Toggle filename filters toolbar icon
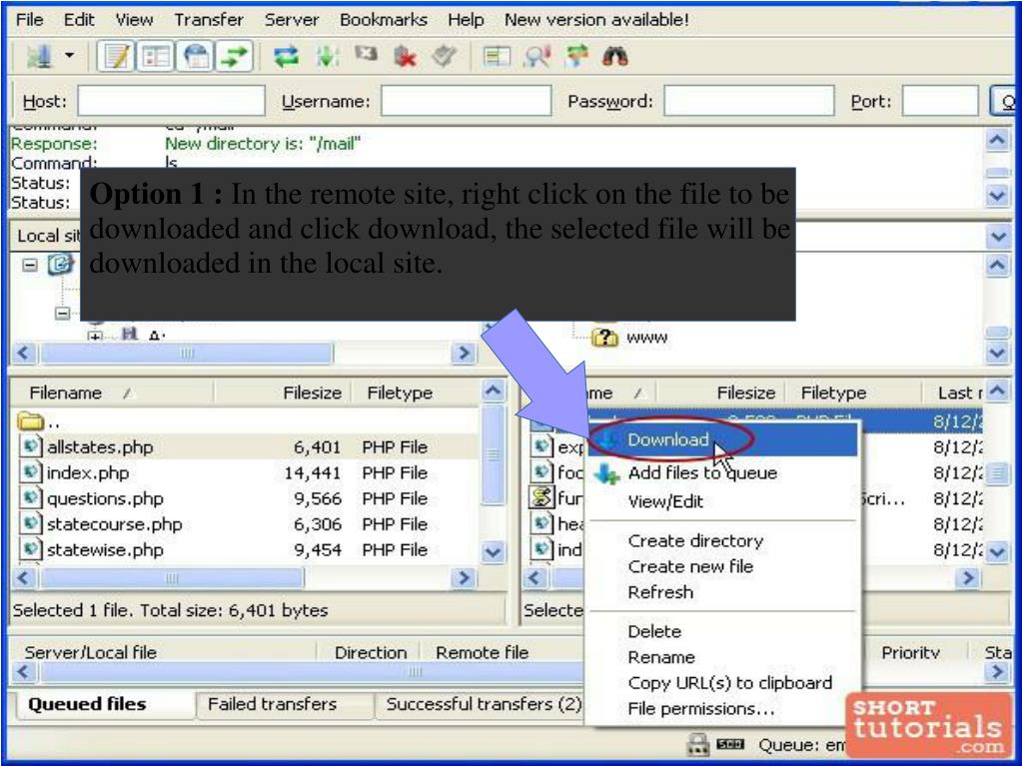Viewport: 1022px width, 766px height. [x=537, y=57]
